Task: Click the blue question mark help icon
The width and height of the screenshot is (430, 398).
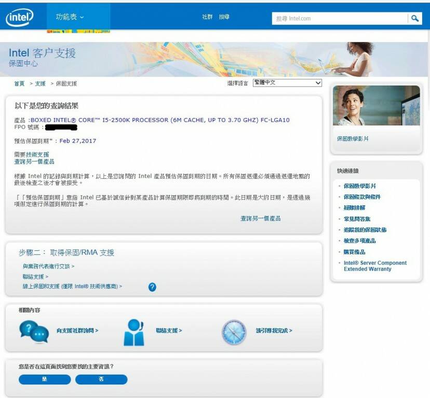Action: pyautogui.click(x=152, y=287)
